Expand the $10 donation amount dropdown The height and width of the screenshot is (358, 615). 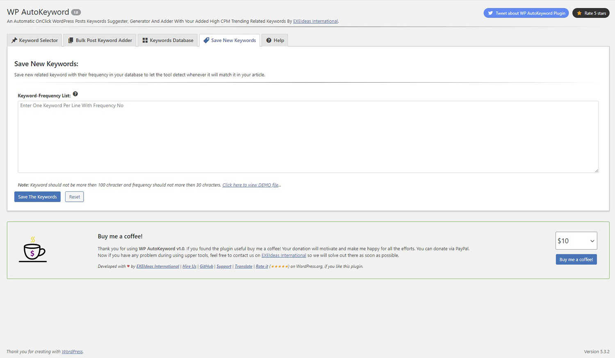(576, 241)
